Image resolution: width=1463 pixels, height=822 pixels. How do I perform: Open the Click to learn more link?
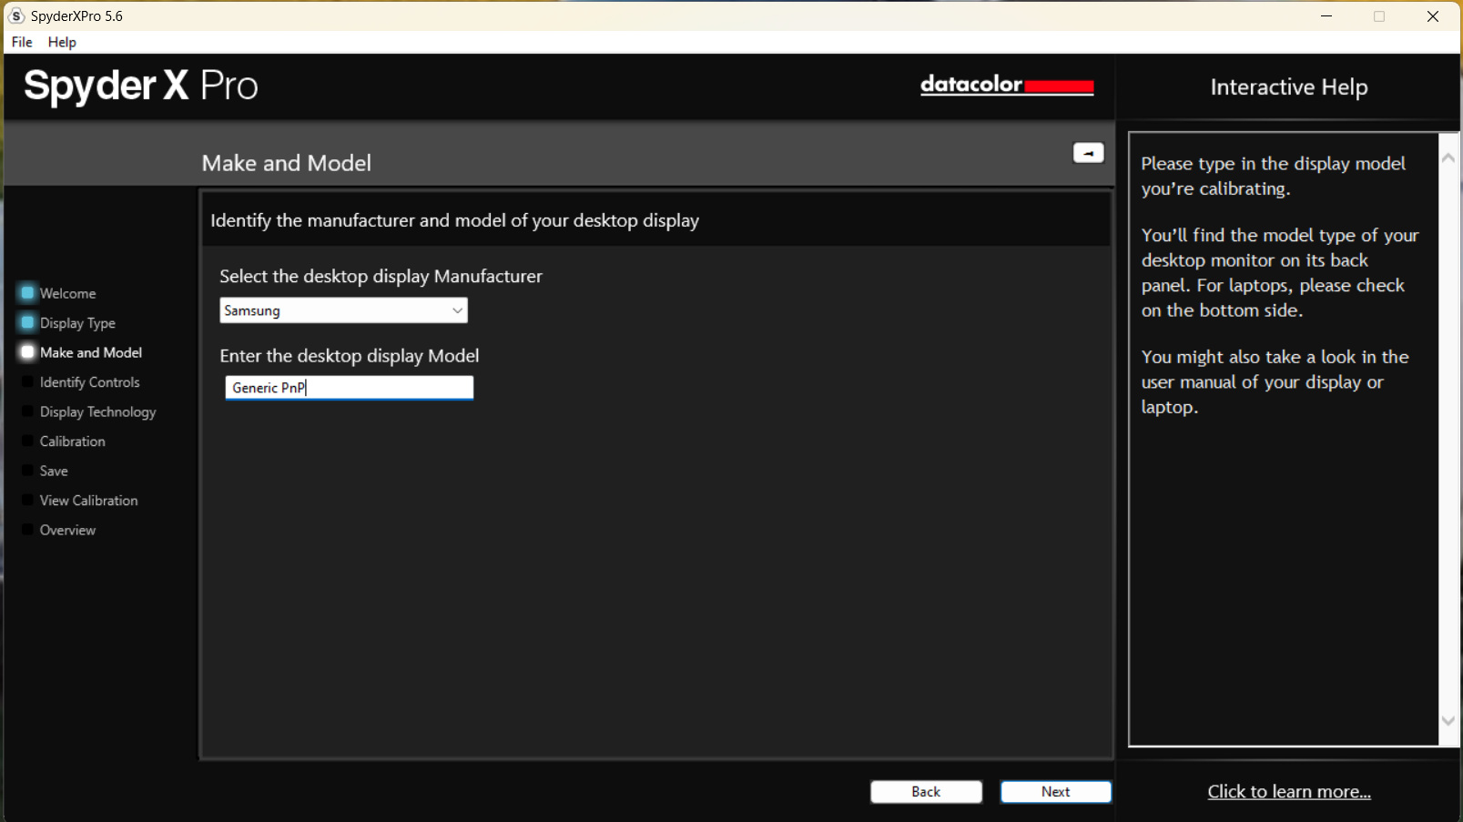pos(1289,792)
